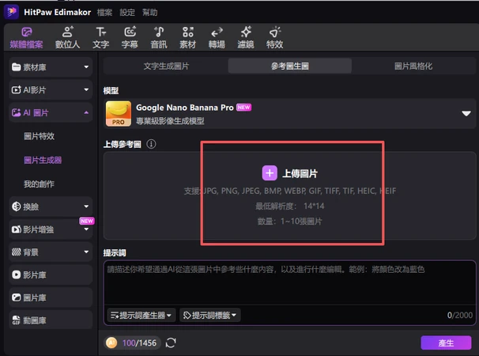Click the 素材庫 folder icon
Screen dimensions: 479x356
click(16, 67)
